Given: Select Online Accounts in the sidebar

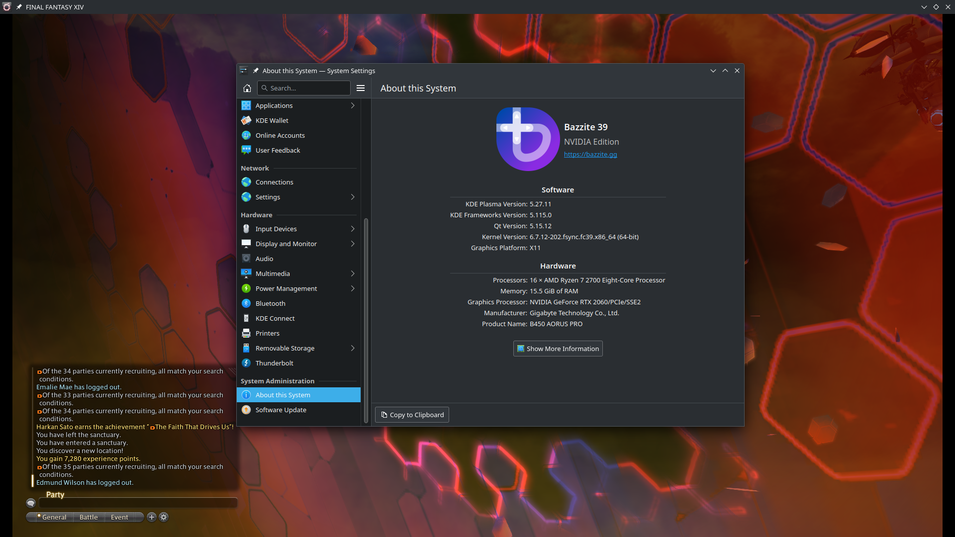Looking at the screenshot, I should (x=280, y=135).
